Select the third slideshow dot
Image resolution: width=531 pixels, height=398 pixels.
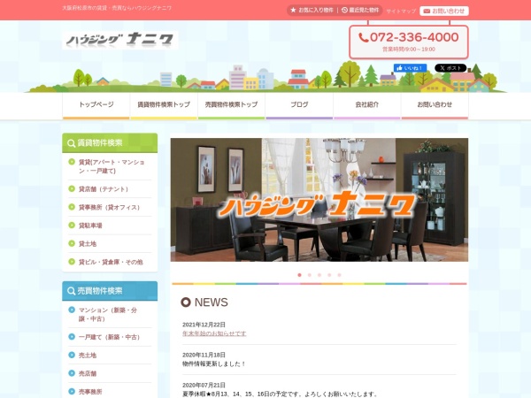tap(319, 275)
